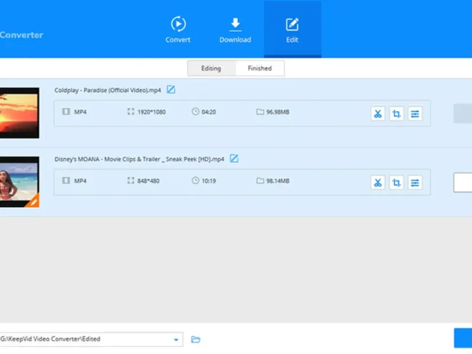Crop the Coldplay Paradise video
The image size is (472, 354).
click(396, 113)
